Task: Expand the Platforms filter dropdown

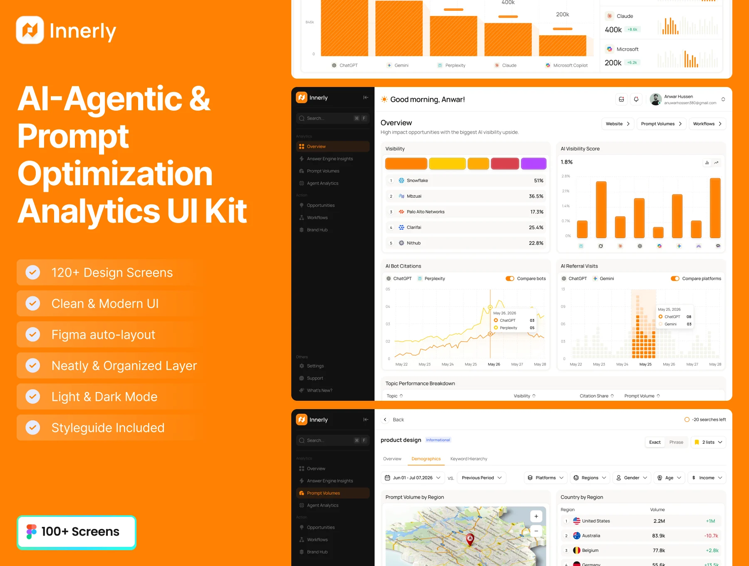Action: coord(546,478)
